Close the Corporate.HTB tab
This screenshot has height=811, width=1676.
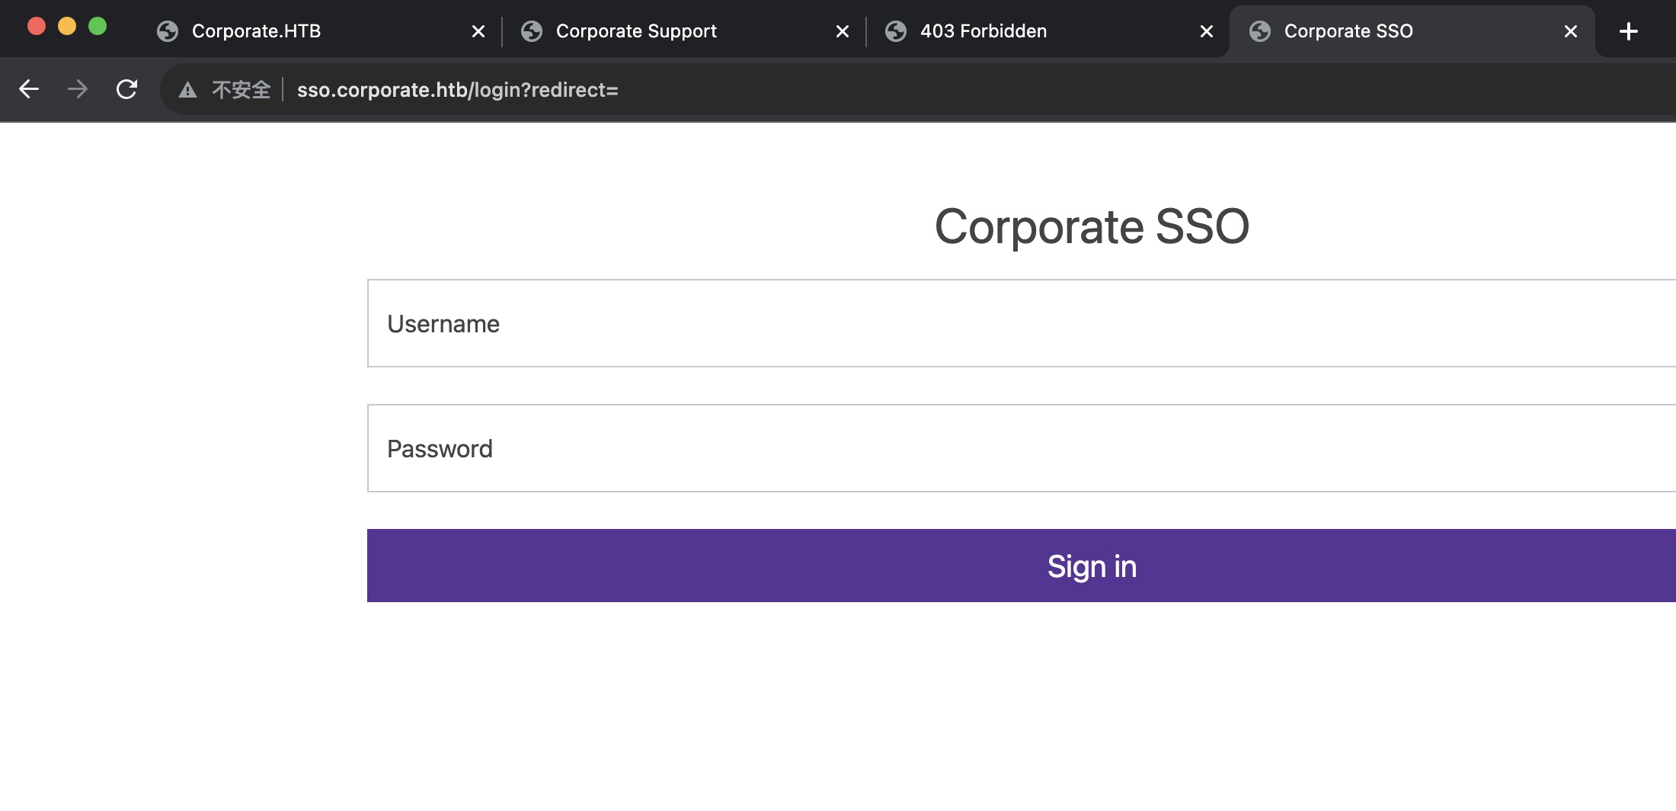point(478,31)
